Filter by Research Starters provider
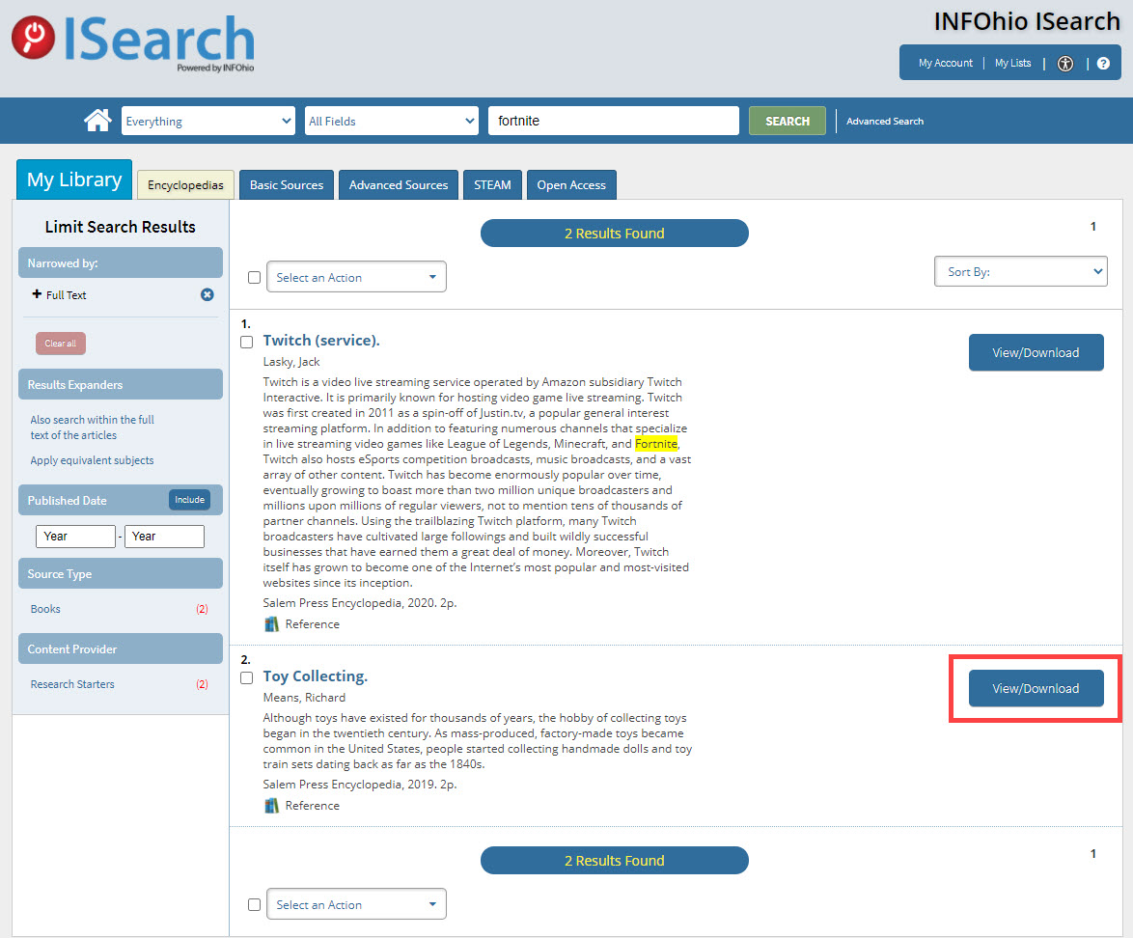The image size is (1133, 938). tap(72, 684)
